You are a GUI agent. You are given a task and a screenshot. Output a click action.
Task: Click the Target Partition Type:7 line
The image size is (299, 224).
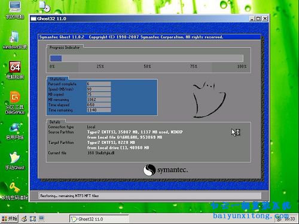click(111, 142)
